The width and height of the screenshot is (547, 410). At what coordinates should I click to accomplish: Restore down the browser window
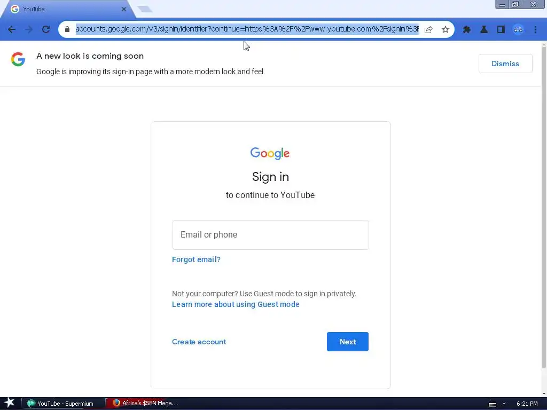tap(515, 4)
